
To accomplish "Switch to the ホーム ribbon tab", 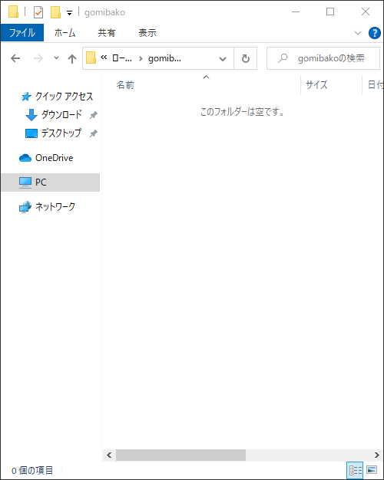I will (x=65, y=32).
